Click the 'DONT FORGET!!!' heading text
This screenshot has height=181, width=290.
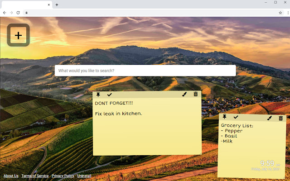point(114,103)
